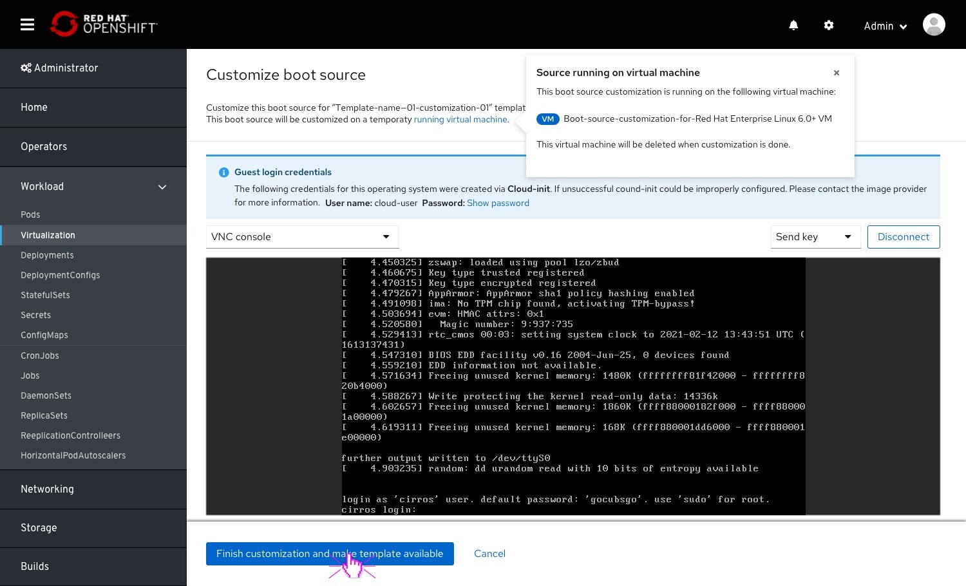Navigate to Virtualization in the sidebar
The image size is (966, 586).
click(x=48, y=235)
